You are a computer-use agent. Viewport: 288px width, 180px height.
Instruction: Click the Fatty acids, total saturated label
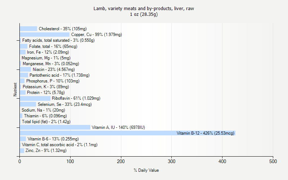coord(58,40)
